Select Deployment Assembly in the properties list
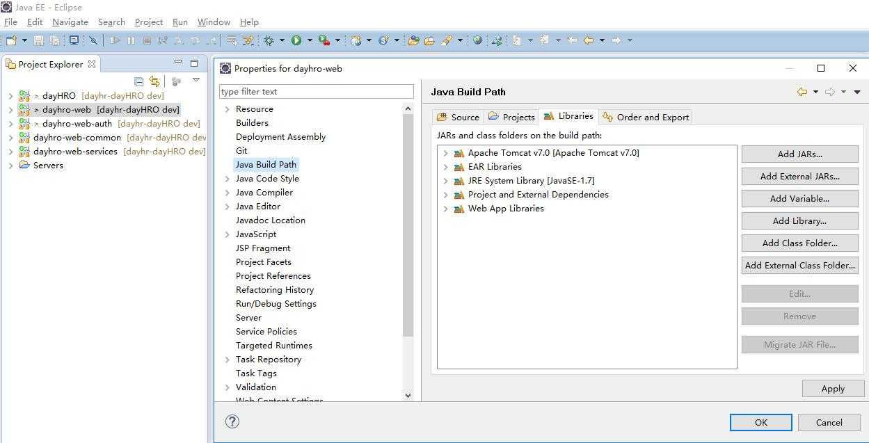Screen dimensions: 869x443 tap(280, 137)
